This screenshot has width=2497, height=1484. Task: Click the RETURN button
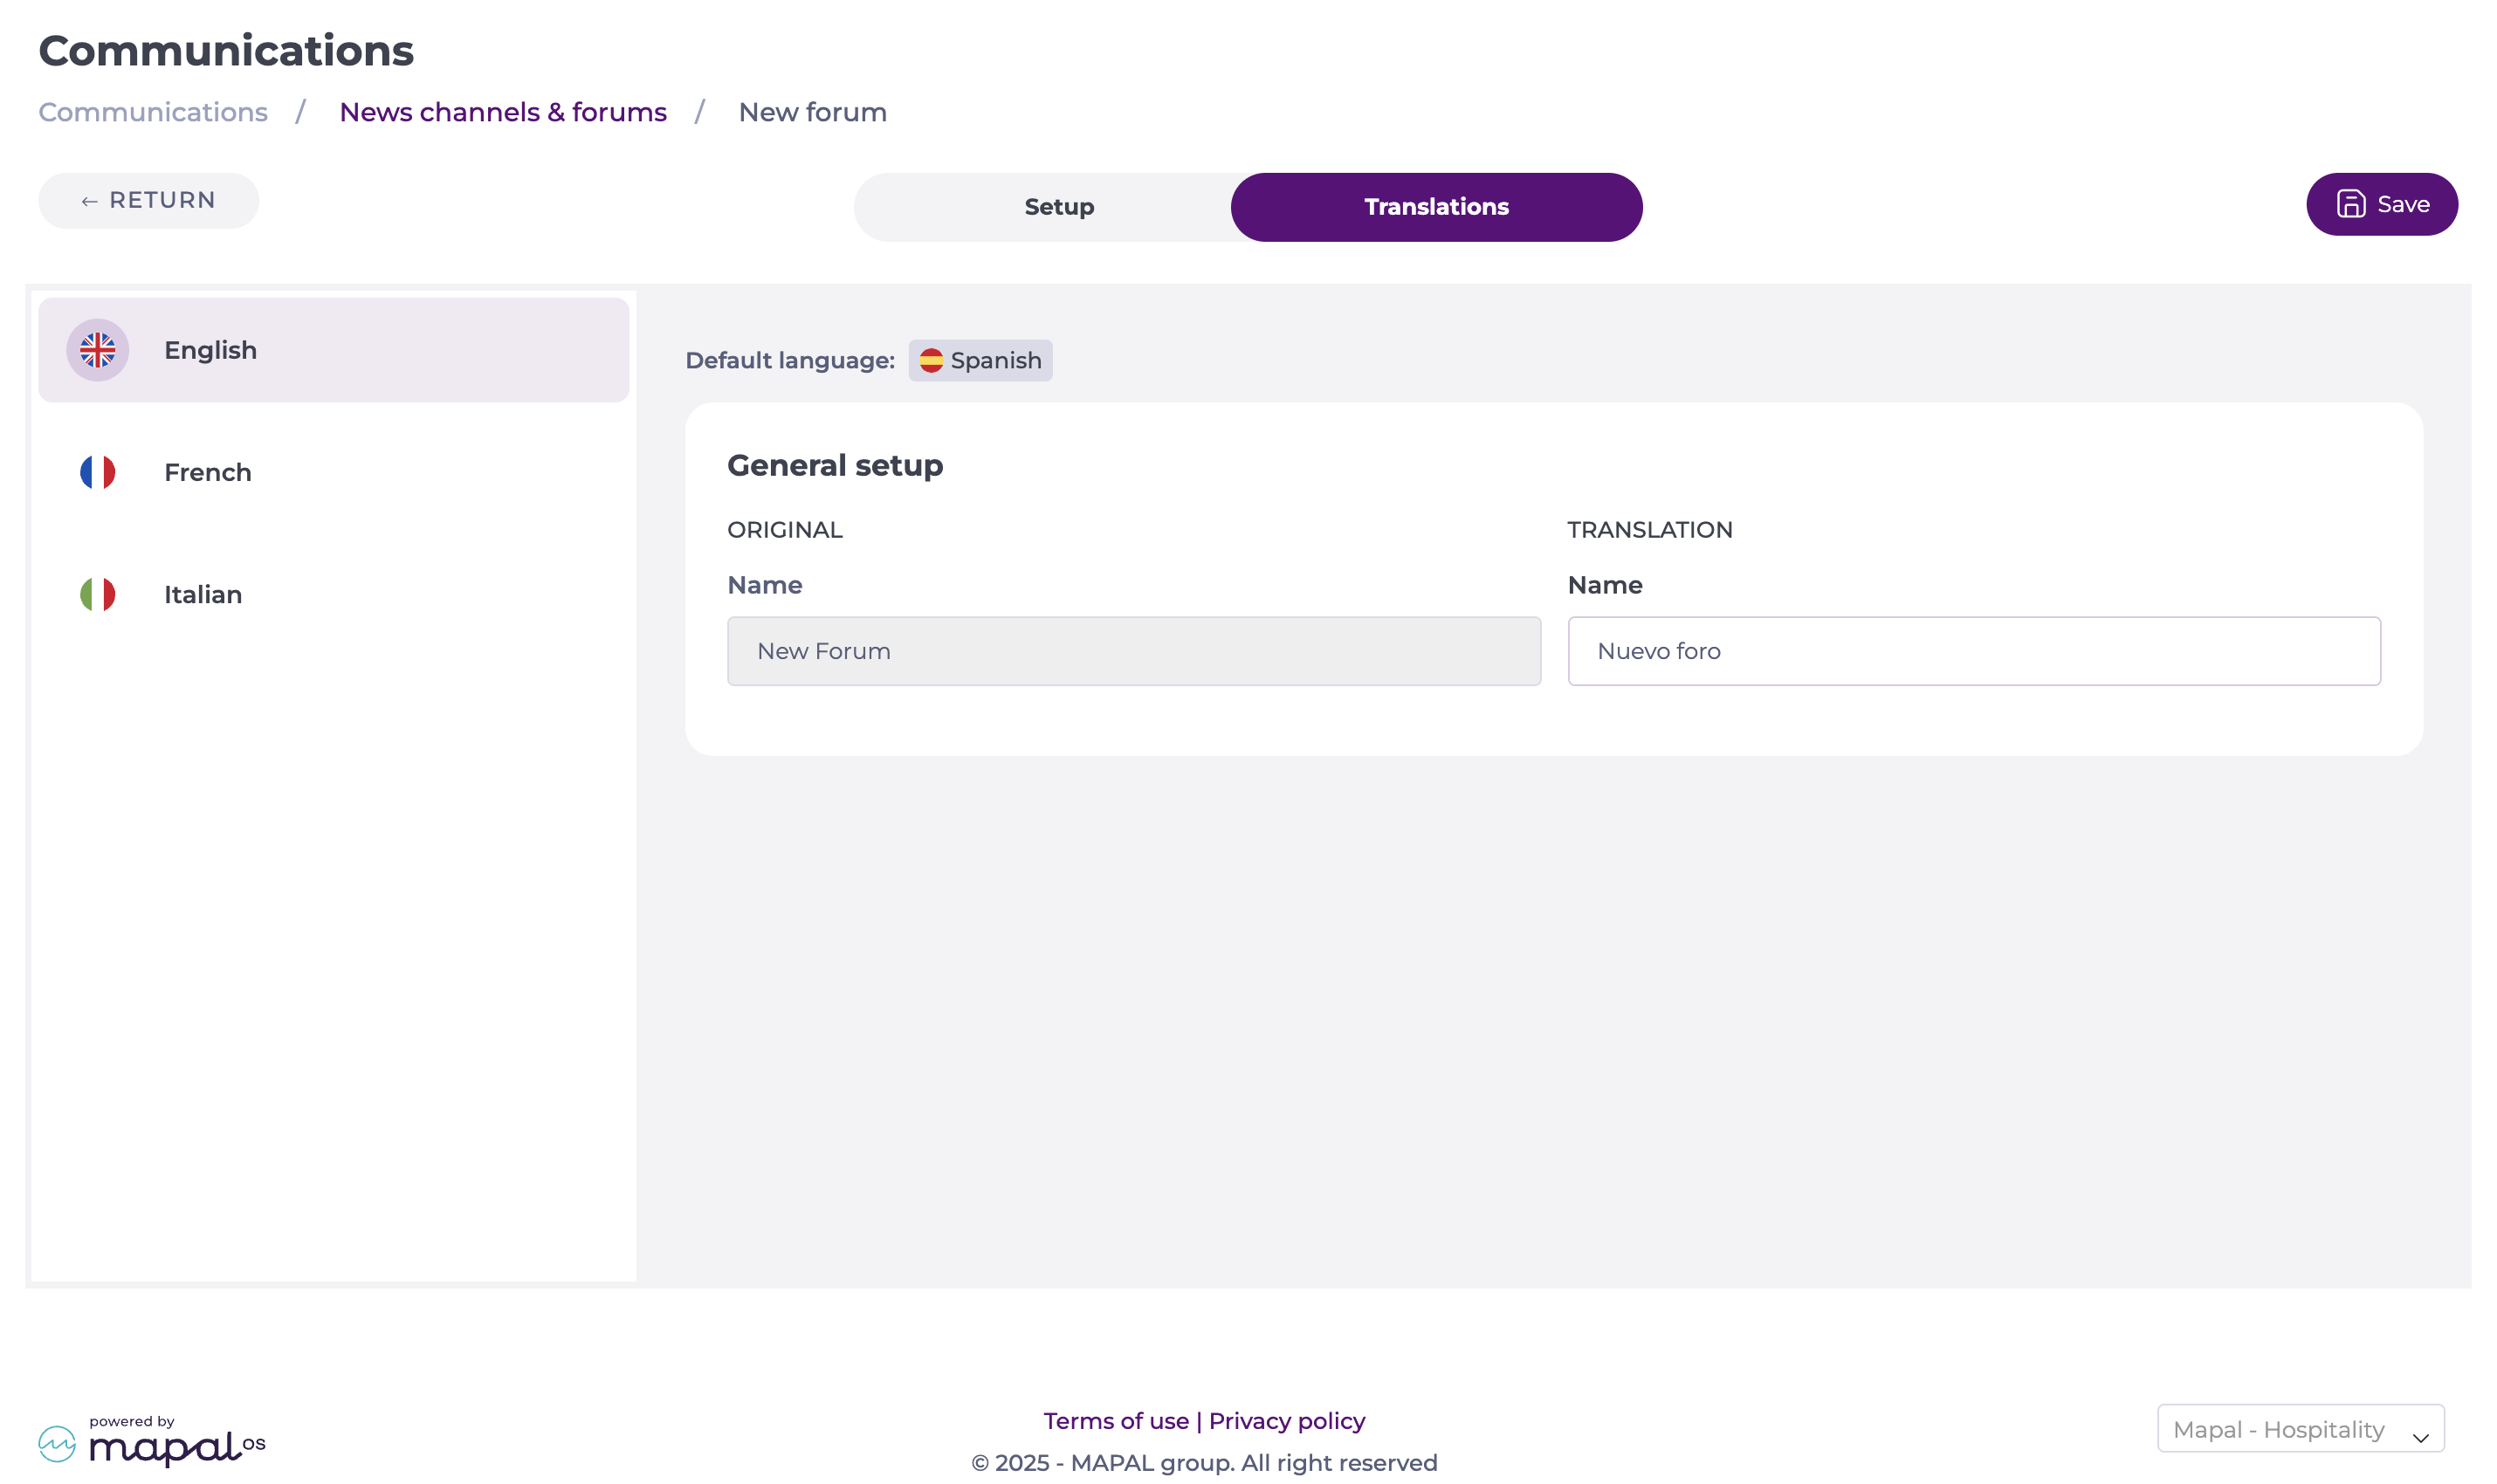(148, 200)
